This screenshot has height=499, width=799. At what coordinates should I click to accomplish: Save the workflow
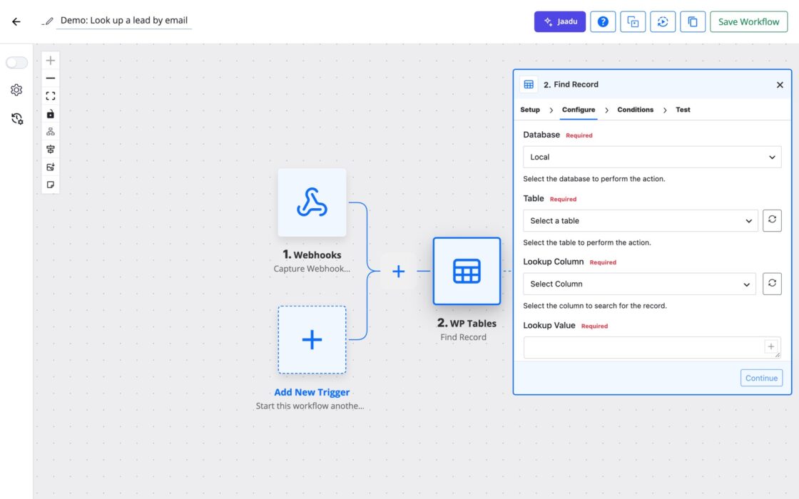coord(748,21)
